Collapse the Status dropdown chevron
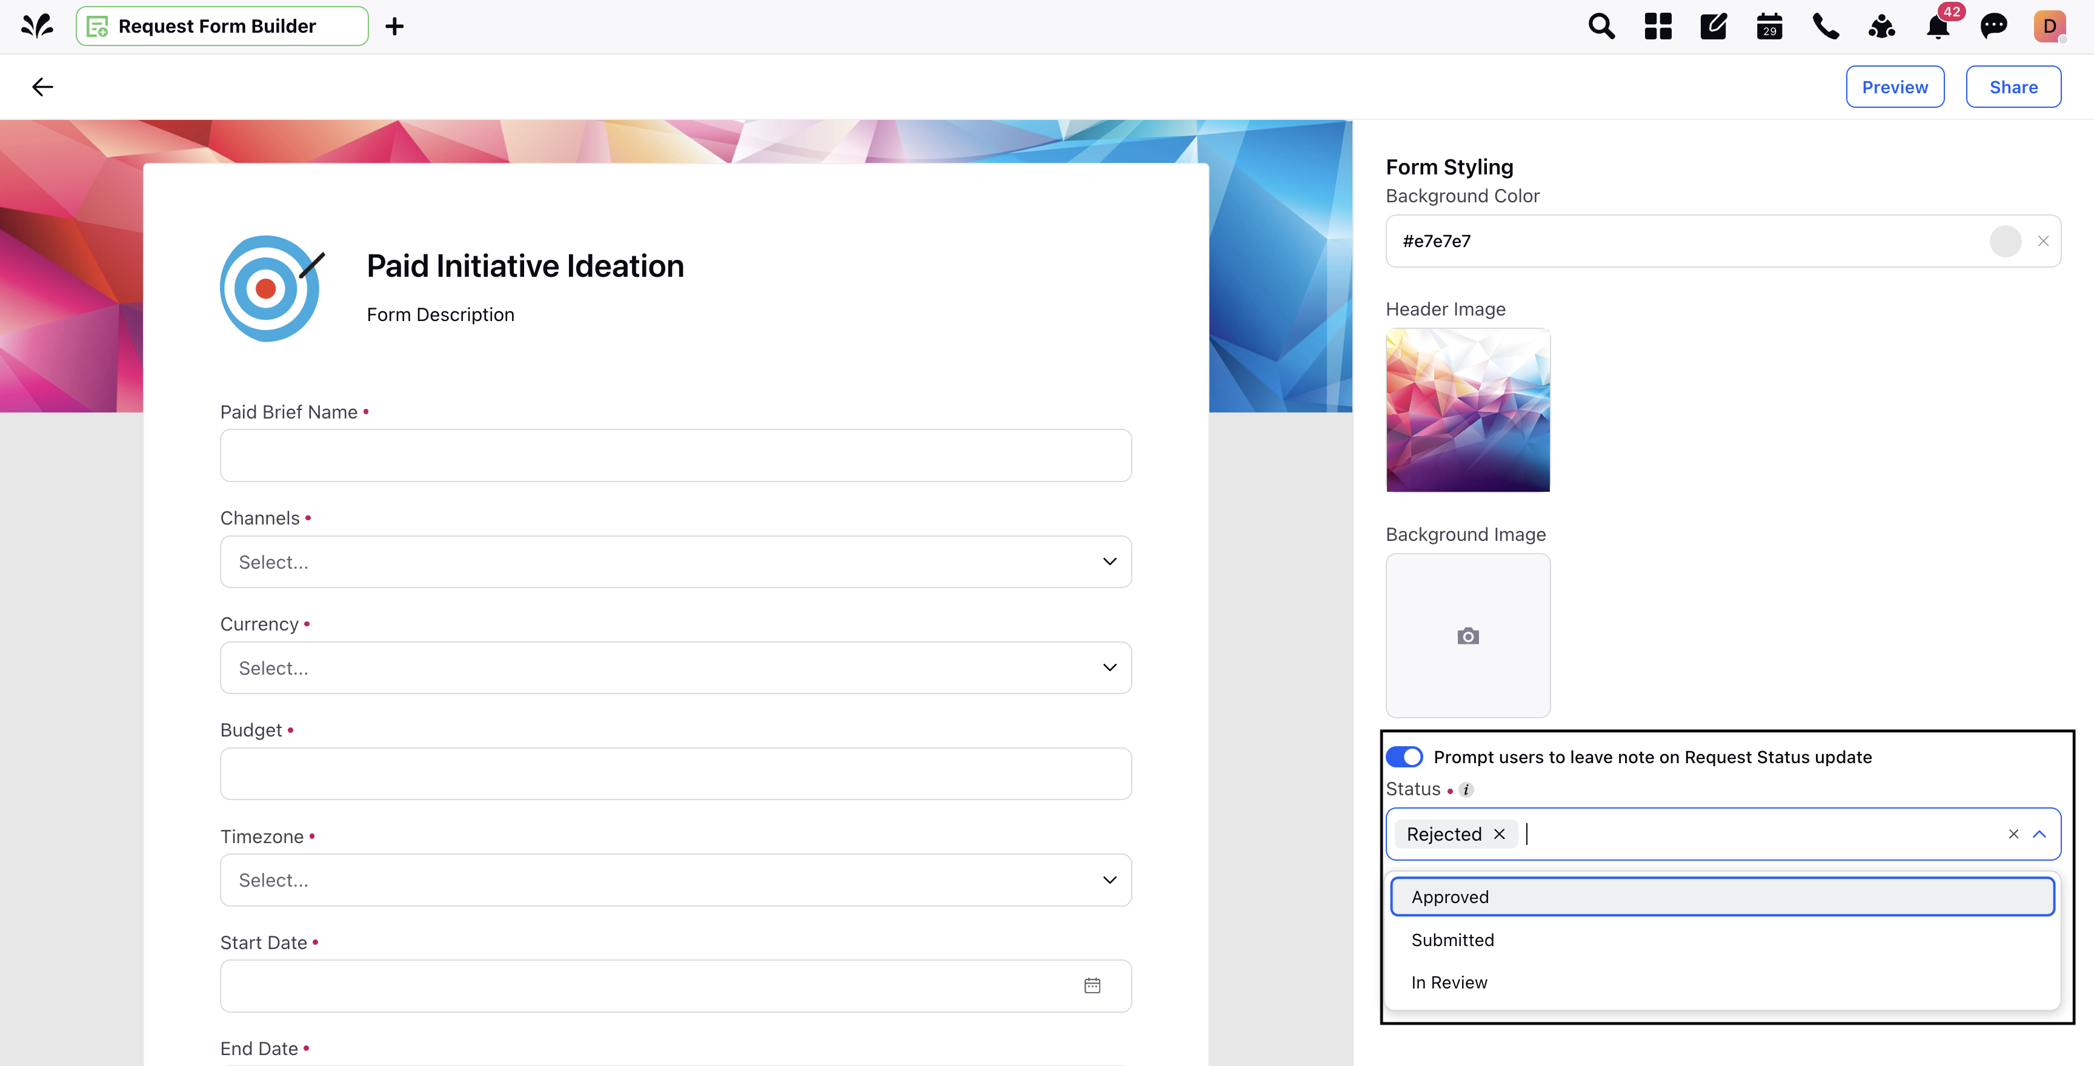Viewport: 2094px width, 1066px height. click(2039, 835)
